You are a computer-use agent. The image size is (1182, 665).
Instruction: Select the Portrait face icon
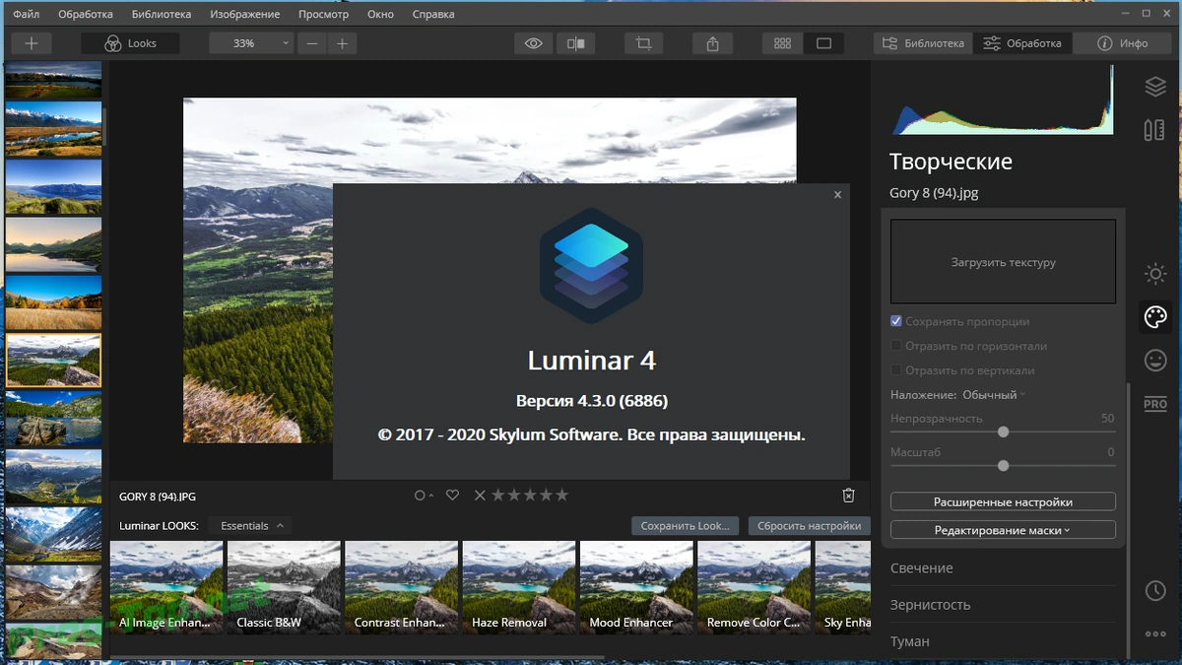point(1155,361)
